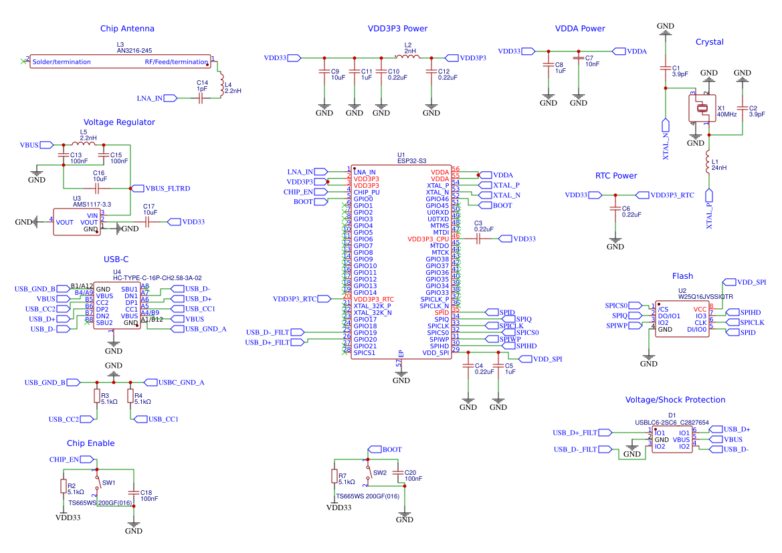Select the X1 40MHz crystal symbol
The width and height of the screenshot is (782, 553).
[x=702, y=108]
